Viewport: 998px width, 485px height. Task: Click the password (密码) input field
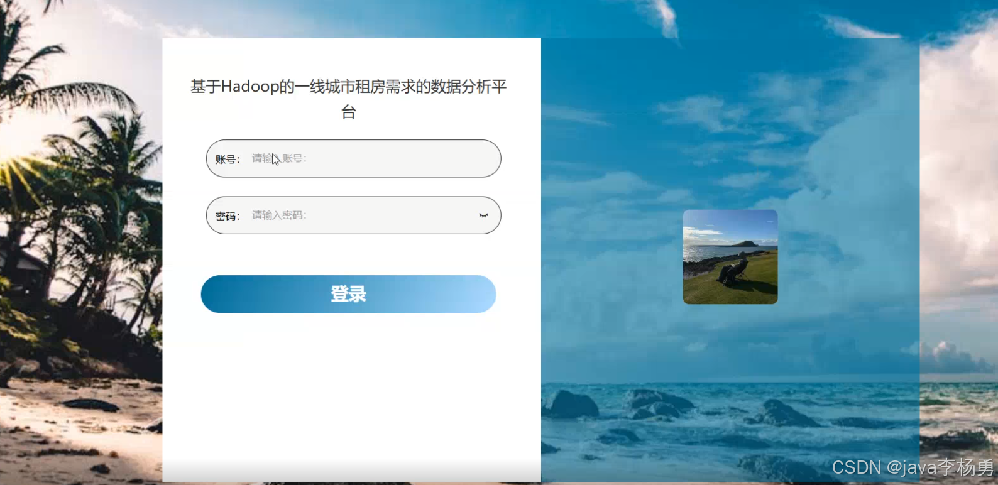pyautogui.click(x=353, y=215)
